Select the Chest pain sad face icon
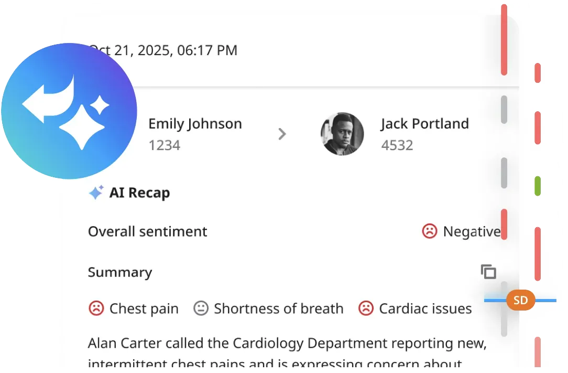 click(96, 308)
